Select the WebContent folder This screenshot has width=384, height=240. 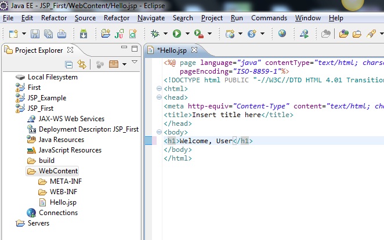click(x=52, y=171)
